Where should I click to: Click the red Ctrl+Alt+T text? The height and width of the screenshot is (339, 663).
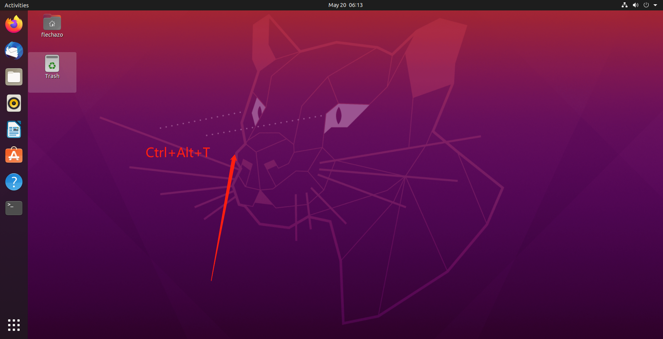[x=178, y=153]
